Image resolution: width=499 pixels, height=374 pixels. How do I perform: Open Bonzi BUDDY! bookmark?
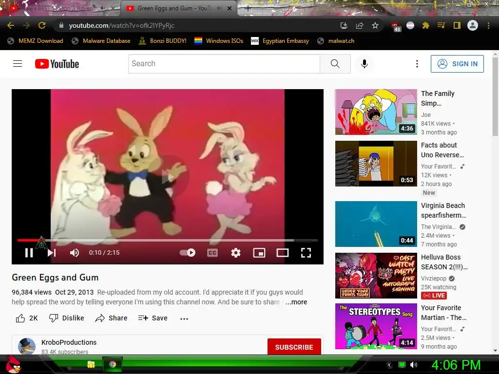pos(162,41)
